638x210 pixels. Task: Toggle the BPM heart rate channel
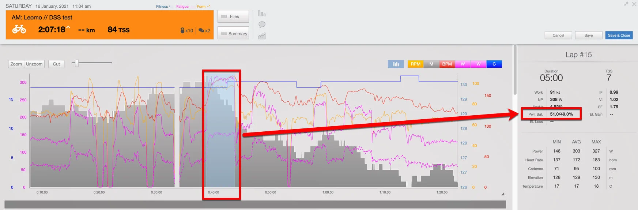447,64
